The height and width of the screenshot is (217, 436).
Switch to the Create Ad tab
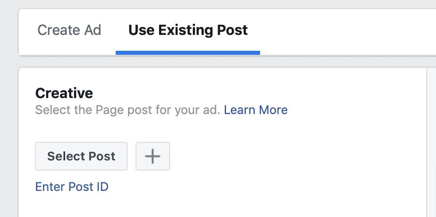coord(69,30)
